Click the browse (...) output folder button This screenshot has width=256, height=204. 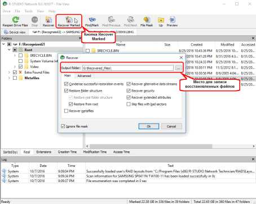point(178,68)
